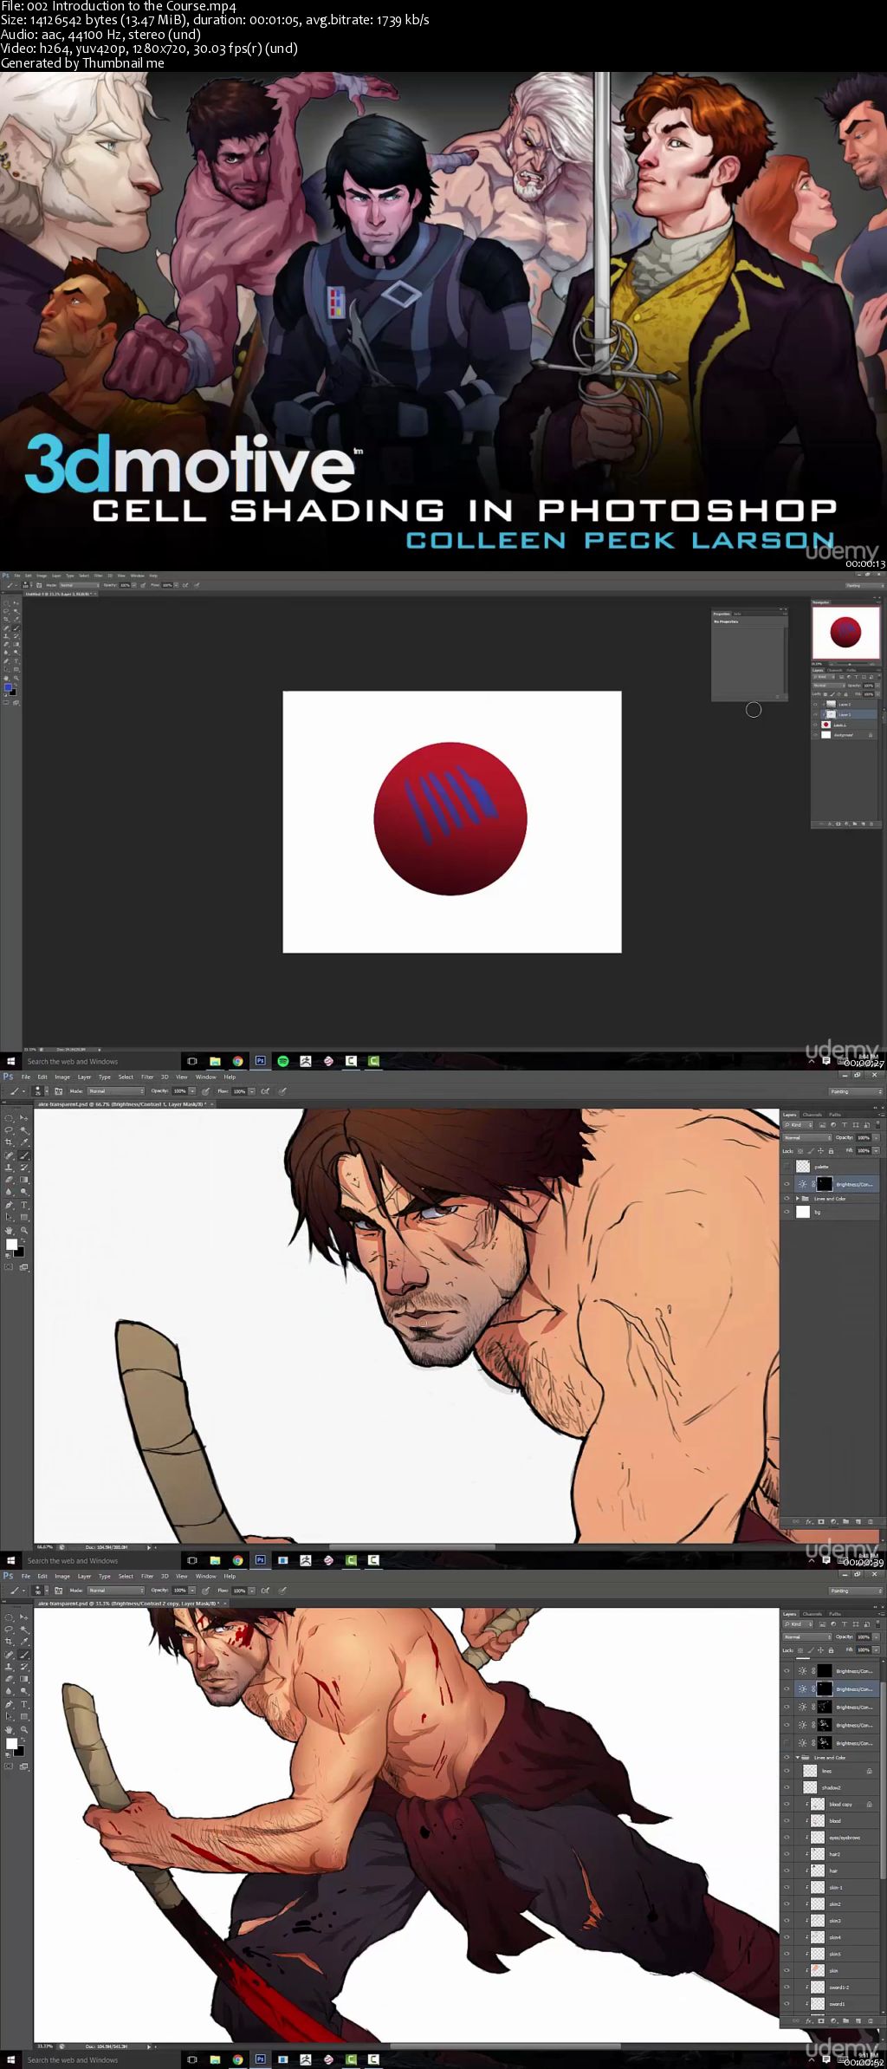The image size is (887, 2069).
Task: Hide blood copy layer in full-body frame
Action: (787, 1804)
